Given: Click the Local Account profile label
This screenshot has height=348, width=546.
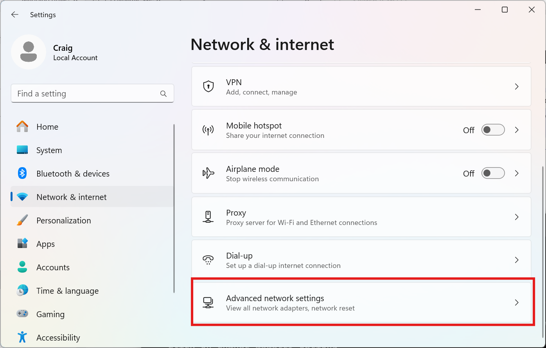Looking at the screenshot, I should click(x=75, y=58).
